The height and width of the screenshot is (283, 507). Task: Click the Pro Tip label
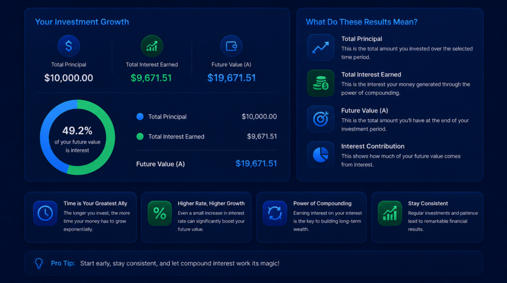coord(63,263)
